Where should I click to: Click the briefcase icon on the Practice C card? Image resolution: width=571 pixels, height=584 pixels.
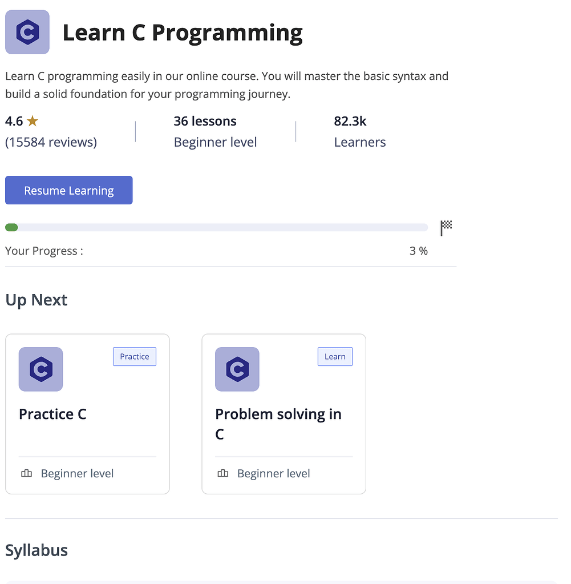pyautogui.click(x=26, y=473)
